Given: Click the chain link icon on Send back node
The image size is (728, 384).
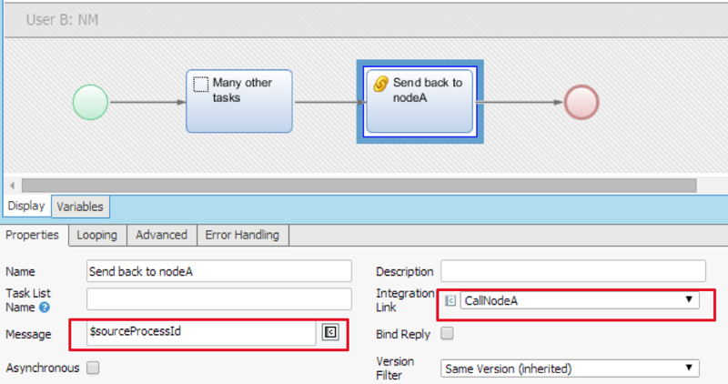Looking at the screenshot, I should [x=381, y=83].
